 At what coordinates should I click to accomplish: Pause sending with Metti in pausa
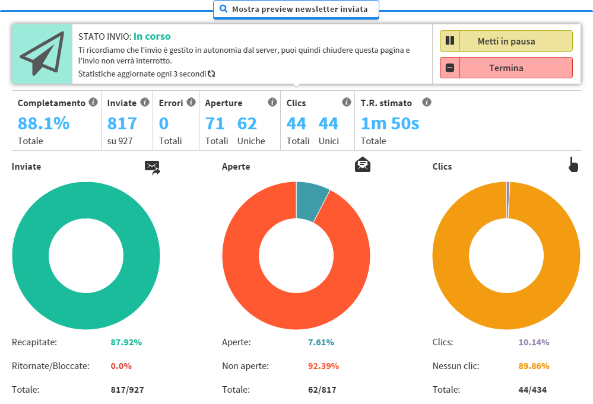(x=506, y=42)
